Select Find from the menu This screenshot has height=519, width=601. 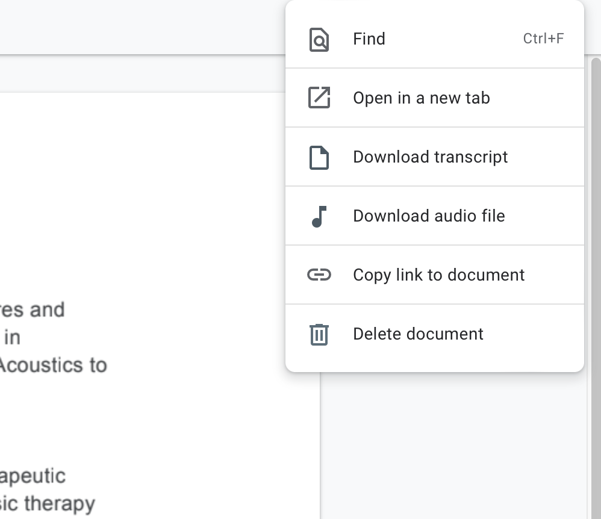(435, 39)
